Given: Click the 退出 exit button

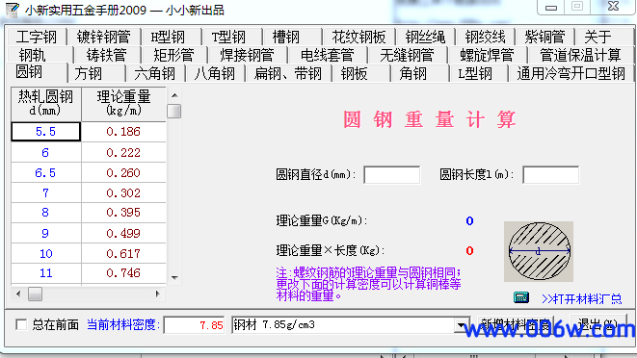Looking at the screenshot, I should (x=598, y=324).
